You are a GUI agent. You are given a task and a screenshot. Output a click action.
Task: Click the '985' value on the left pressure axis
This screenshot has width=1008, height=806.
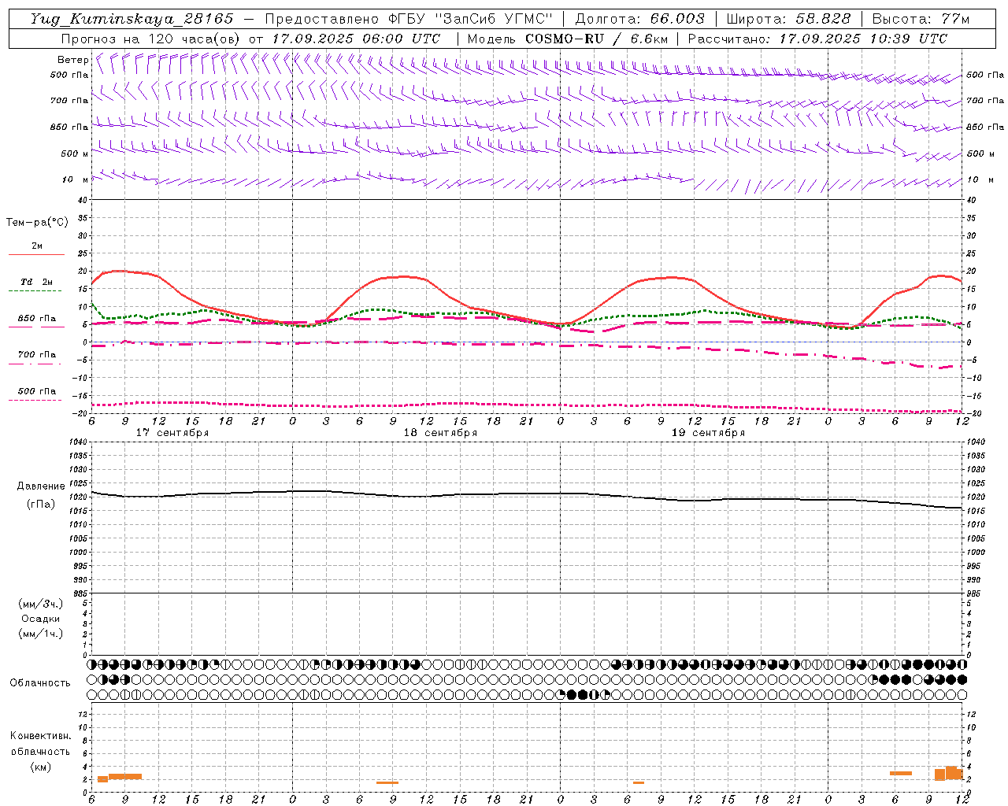click(x=80, y=593)
